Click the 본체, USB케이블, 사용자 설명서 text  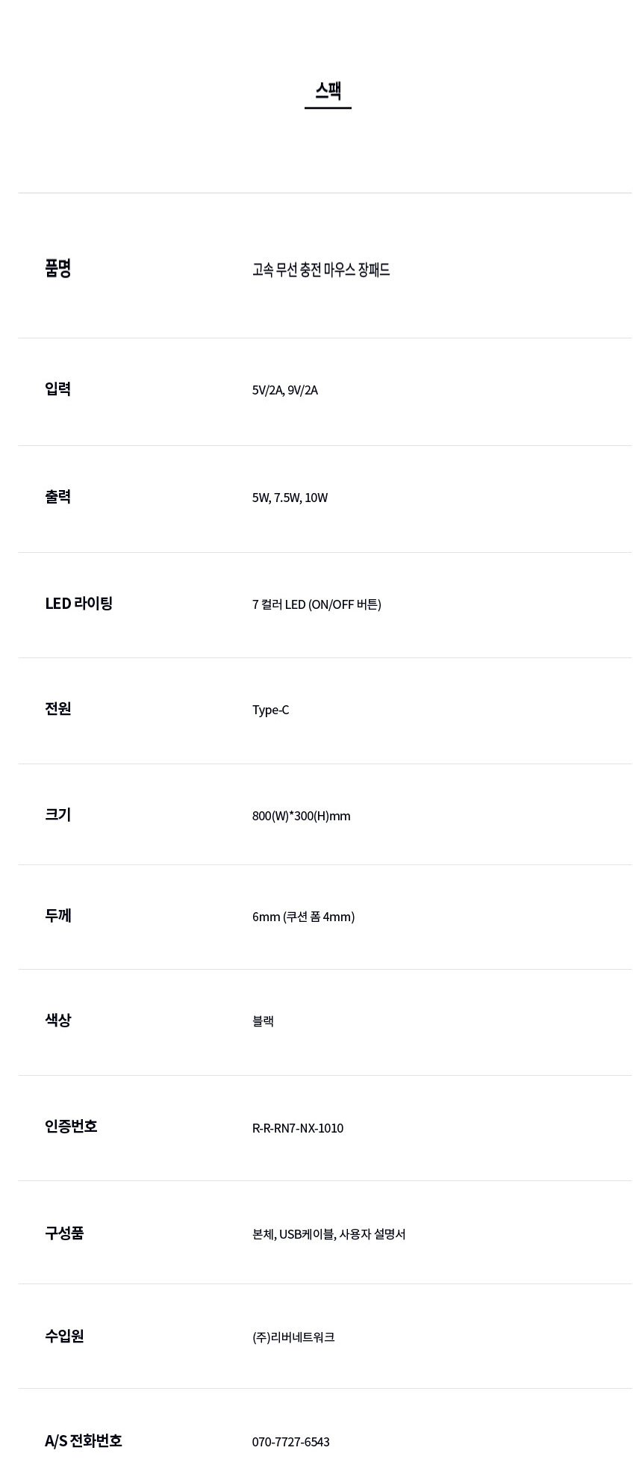coord(328,1234)
